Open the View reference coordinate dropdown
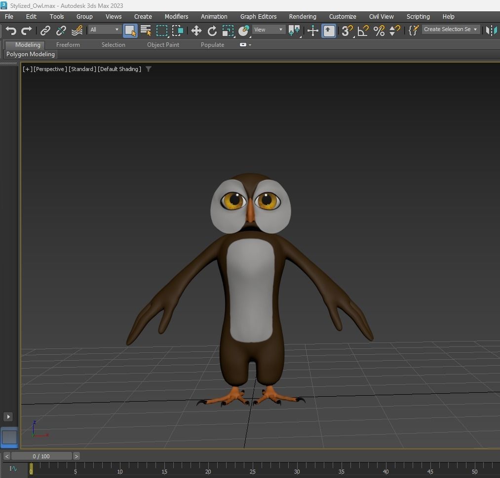The image size is (500, 478). pos(269,30)
